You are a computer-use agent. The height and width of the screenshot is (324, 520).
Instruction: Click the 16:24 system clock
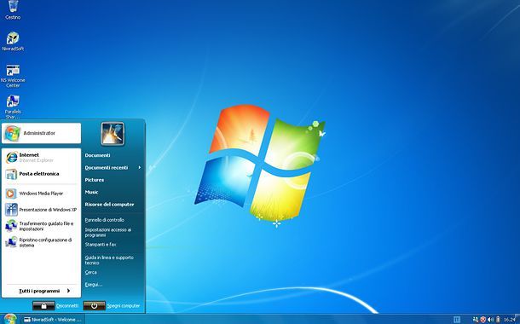tap(509, 320)
